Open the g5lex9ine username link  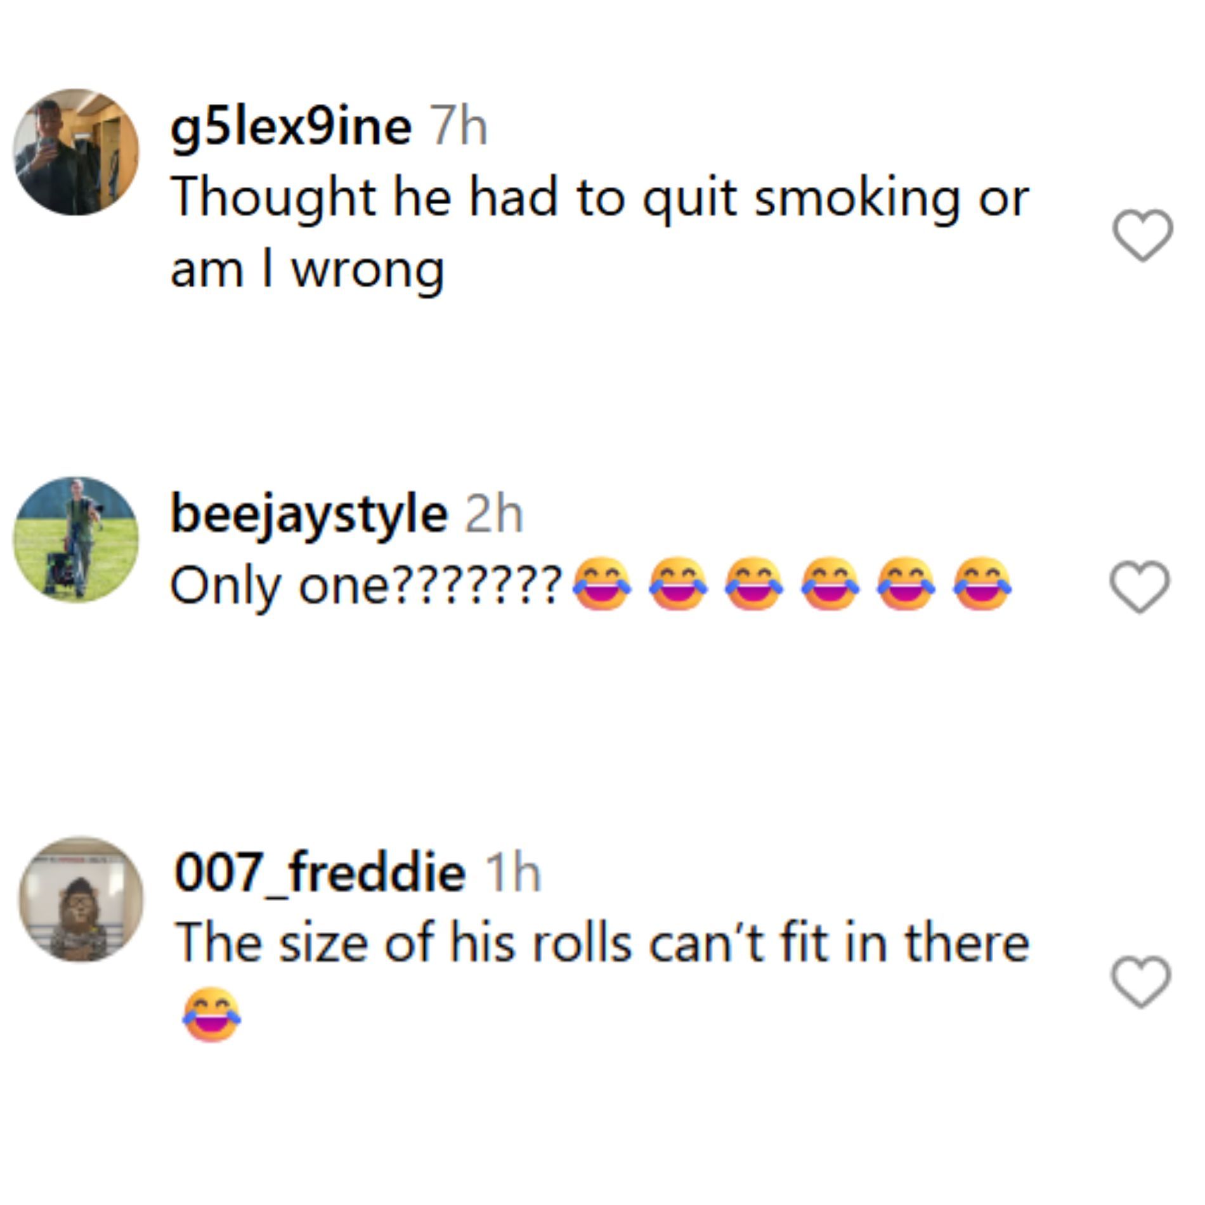pyautogui.click(x=290, y=127)
